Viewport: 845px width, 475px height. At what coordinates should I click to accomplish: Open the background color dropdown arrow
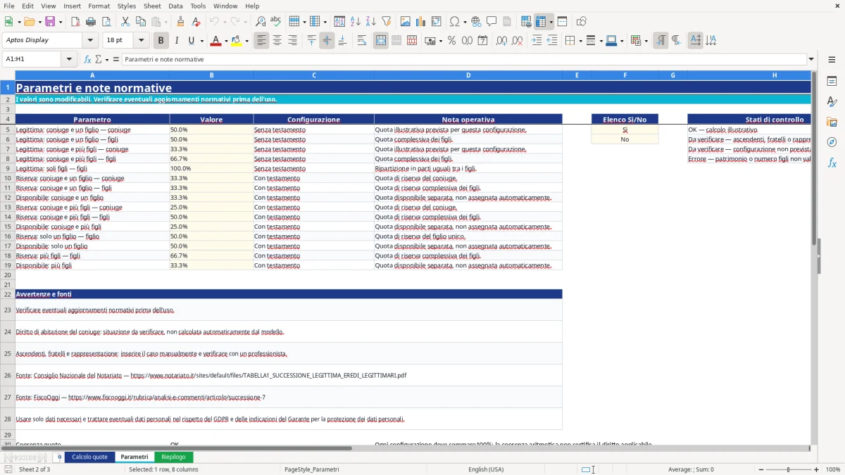246,41
